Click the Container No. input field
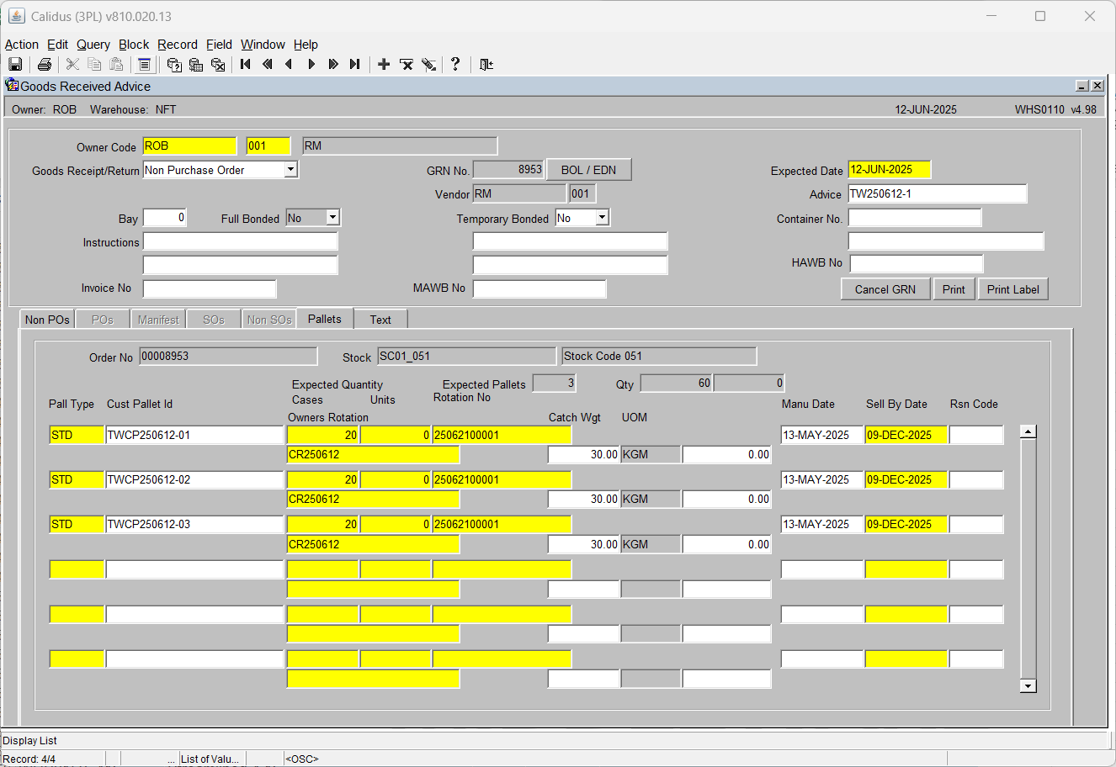 pyautogui.click(x=915, y=218)
